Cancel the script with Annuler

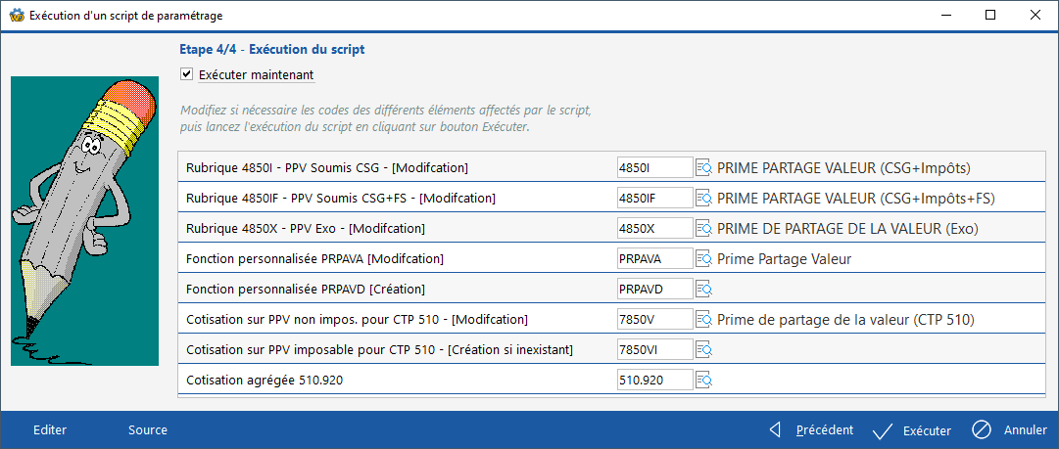click(x=1010, y=429)
